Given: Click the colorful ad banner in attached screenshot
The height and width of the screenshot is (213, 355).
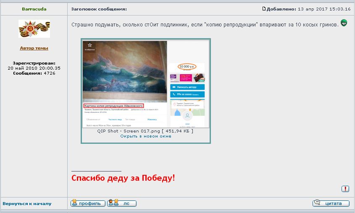Looking at the screenshot, I should pos(187,78).
